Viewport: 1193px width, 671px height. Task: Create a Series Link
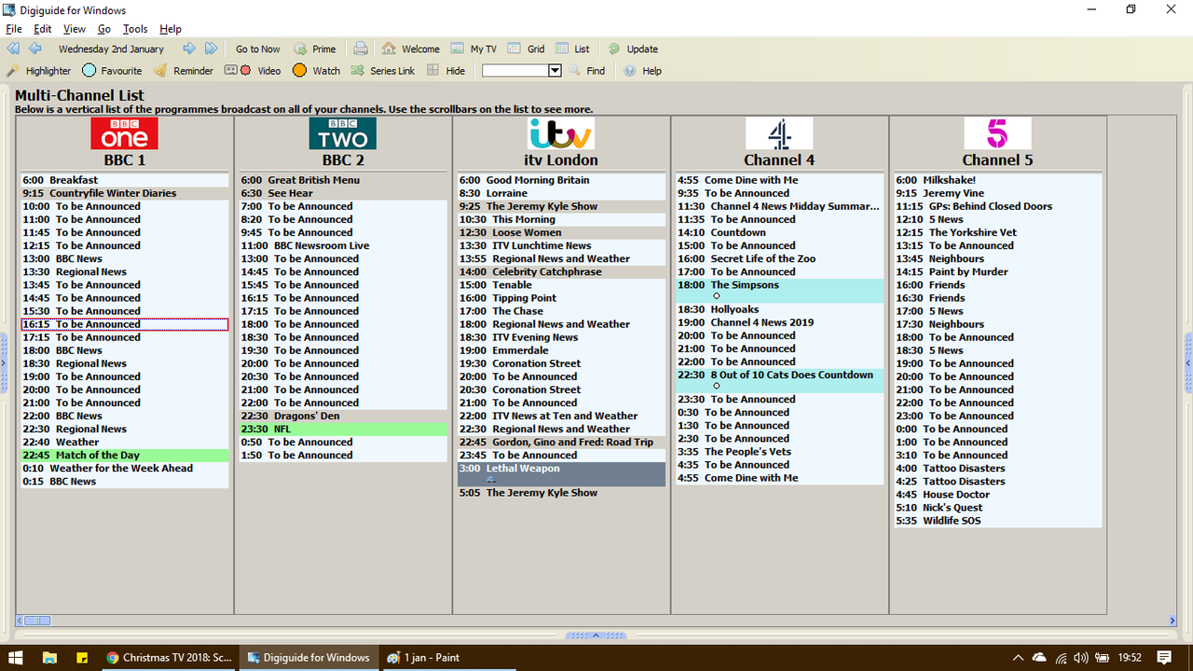(x=383, y=71)
